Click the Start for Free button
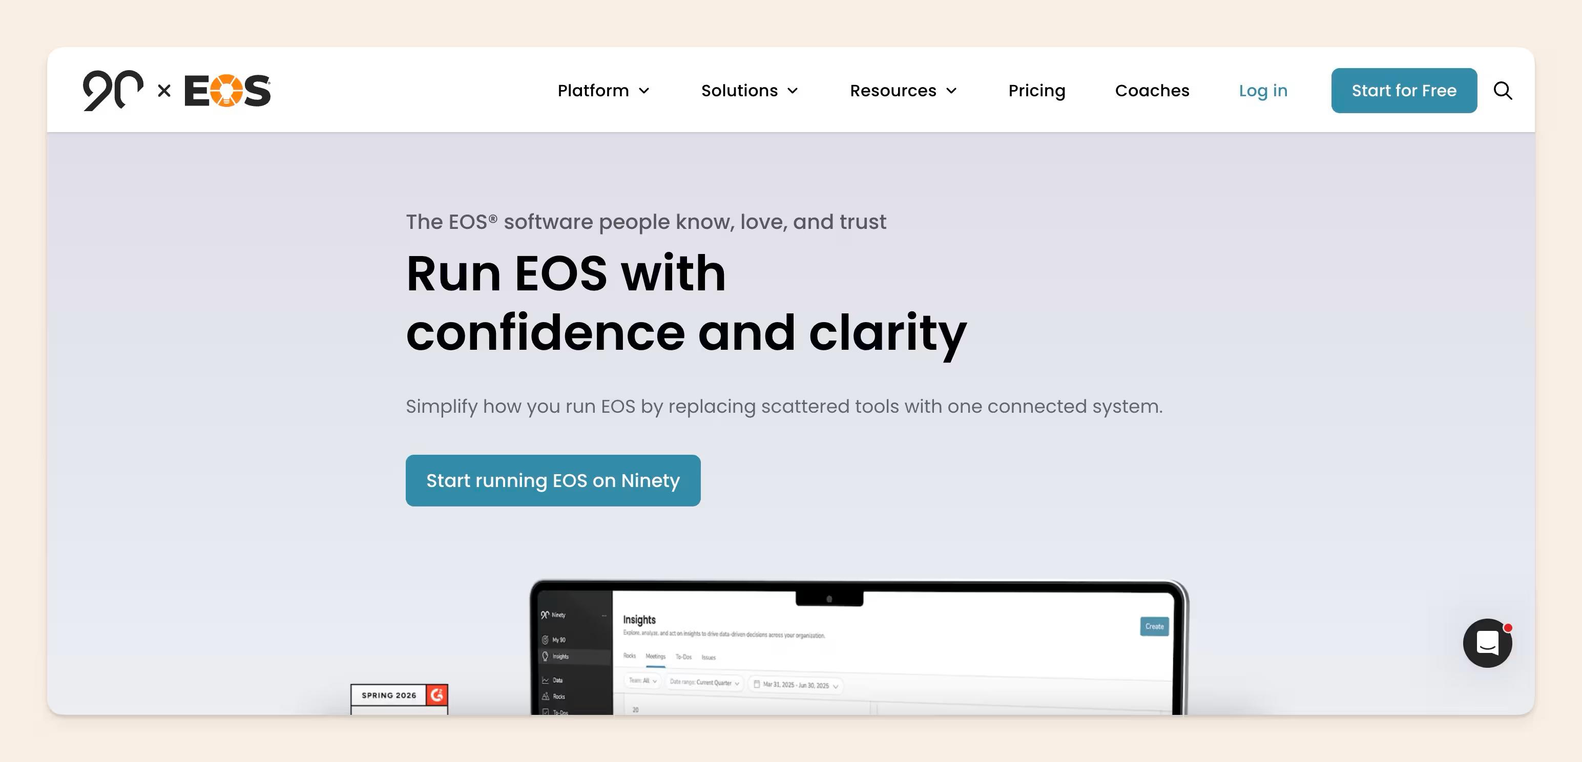1582x762 pixels. pos(1404,90)
